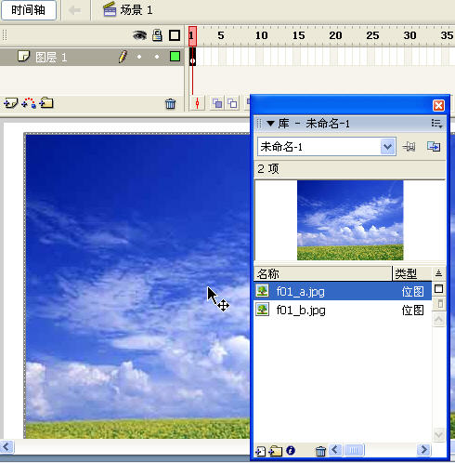Collapse the 库 panel triangle
The width and height of the screenshot is (455, 463).
tap(270, 124)
